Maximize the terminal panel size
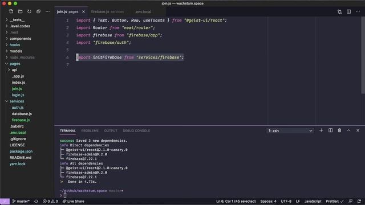The image size is (365, 205). click(348, 130)
